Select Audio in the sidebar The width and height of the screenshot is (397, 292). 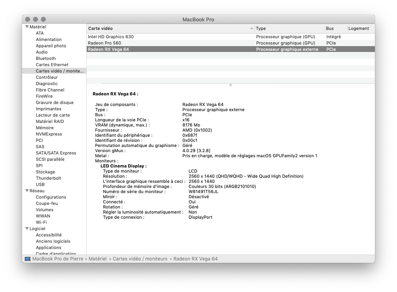tap(41, 52)
